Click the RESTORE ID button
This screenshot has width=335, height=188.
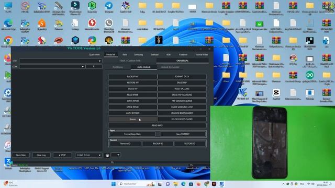click(189, 144)
